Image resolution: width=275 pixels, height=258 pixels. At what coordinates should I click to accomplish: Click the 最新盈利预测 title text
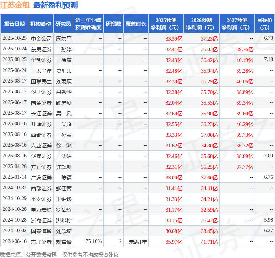55,5
